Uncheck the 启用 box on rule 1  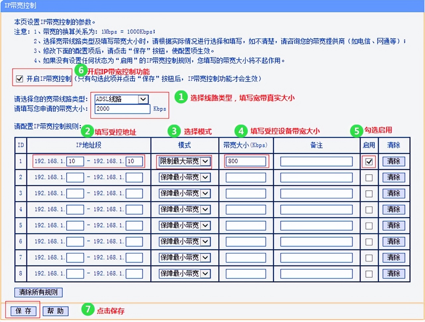coord(369,161)
